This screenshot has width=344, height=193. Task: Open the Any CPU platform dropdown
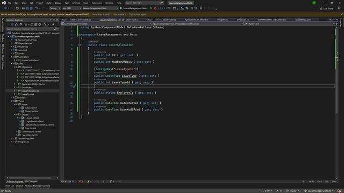tap(71, 9)
